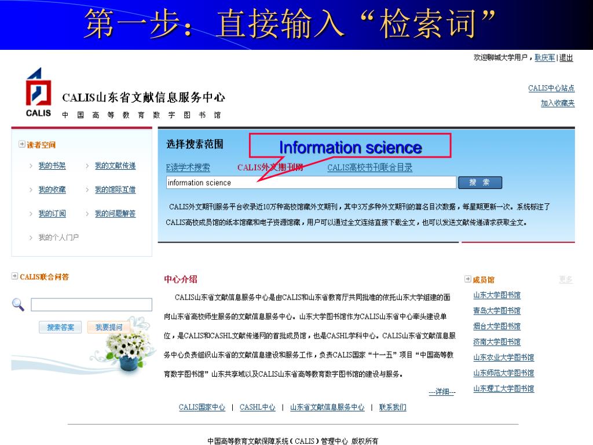Click the arrow icon beside CALIS联合问答
This screenshot has height=445, width=593.
(x=14, y=276)
